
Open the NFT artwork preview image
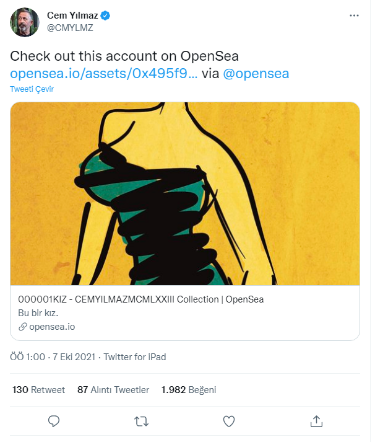pos(185,193)
